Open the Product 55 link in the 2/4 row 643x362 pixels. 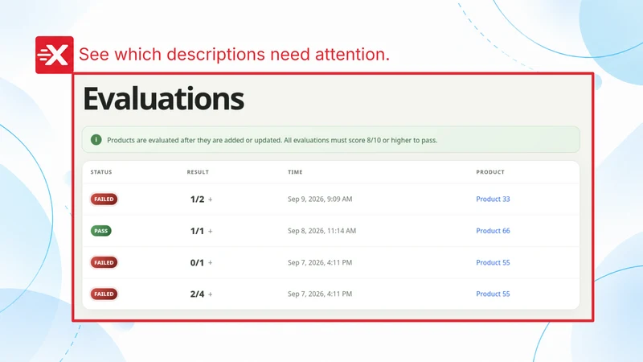click(493, 294)
